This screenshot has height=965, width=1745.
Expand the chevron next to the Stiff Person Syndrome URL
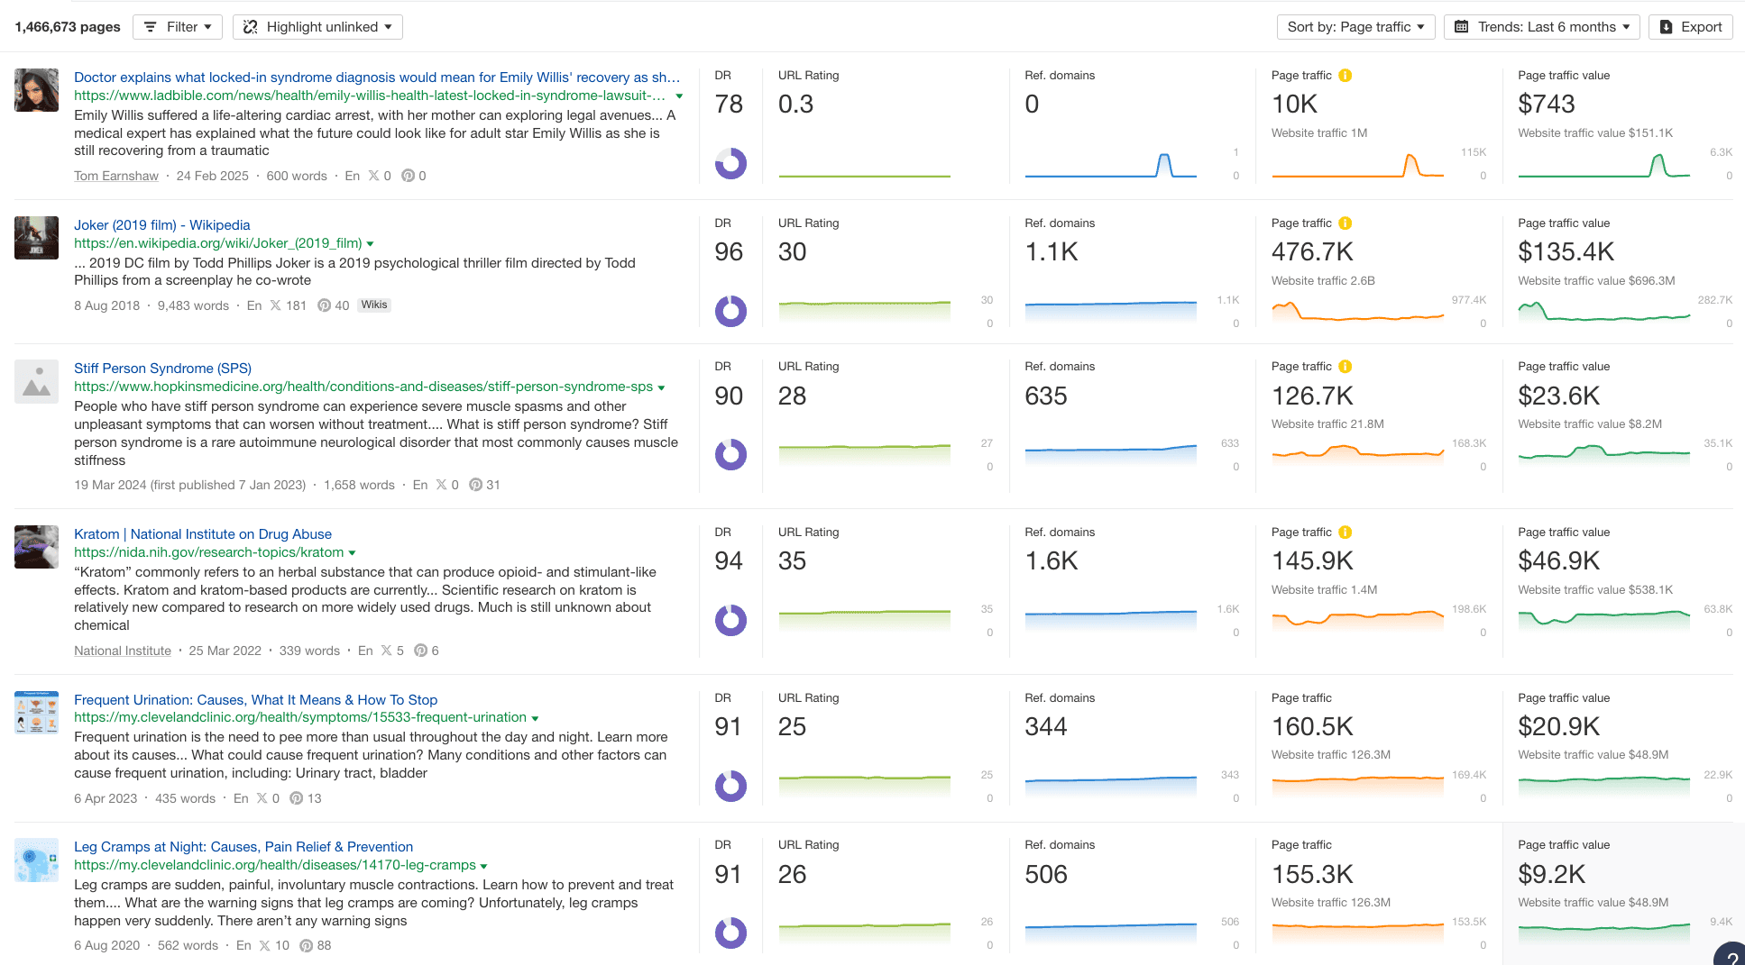click(x=663, y=387)
